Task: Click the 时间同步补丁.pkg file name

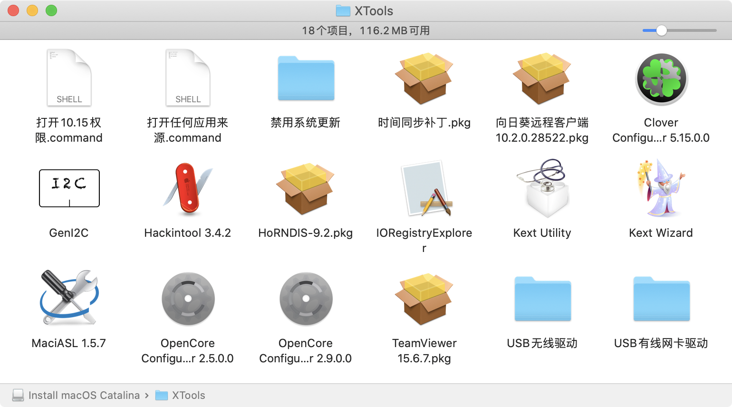Action: point(424,123)
